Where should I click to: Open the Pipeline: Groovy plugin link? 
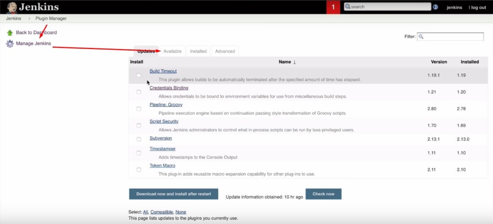166,105
